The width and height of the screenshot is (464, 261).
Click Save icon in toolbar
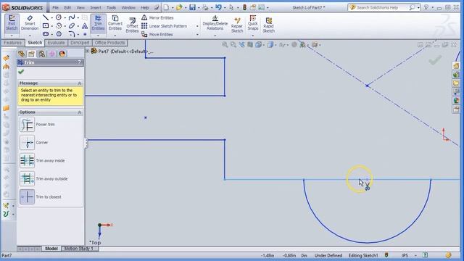(192, 7)
